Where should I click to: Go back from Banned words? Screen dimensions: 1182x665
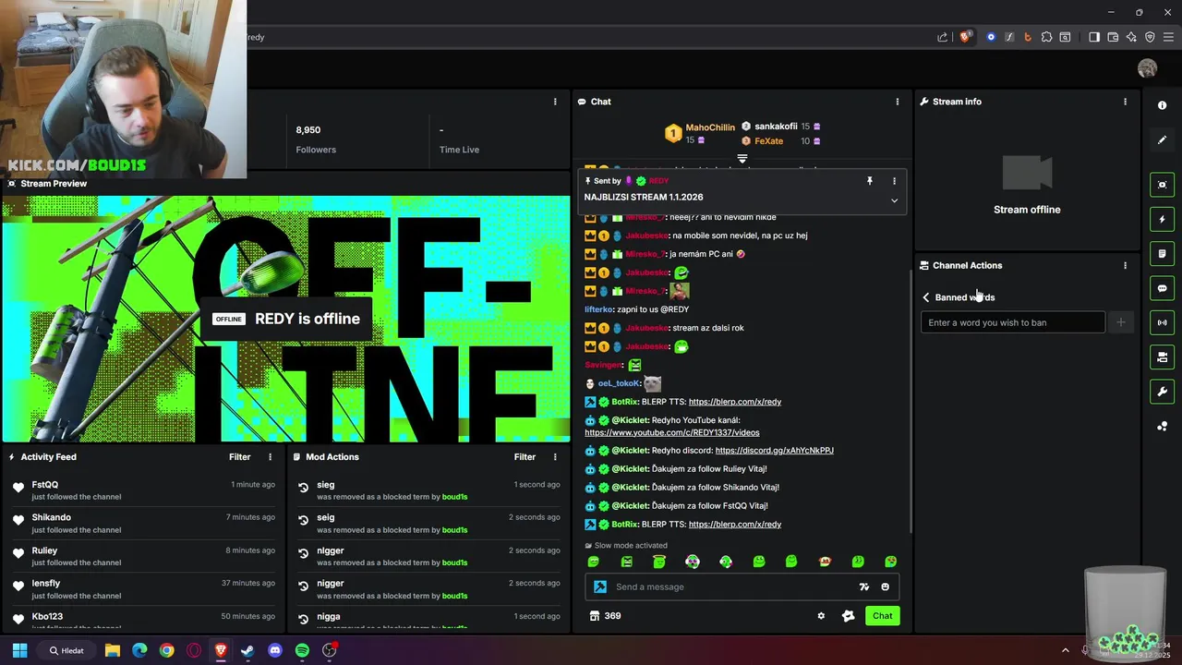[926, 297]
